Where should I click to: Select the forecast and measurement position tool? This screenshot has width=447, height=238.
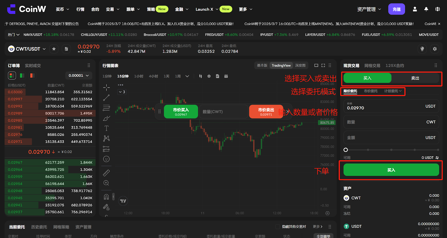point(106,149)
